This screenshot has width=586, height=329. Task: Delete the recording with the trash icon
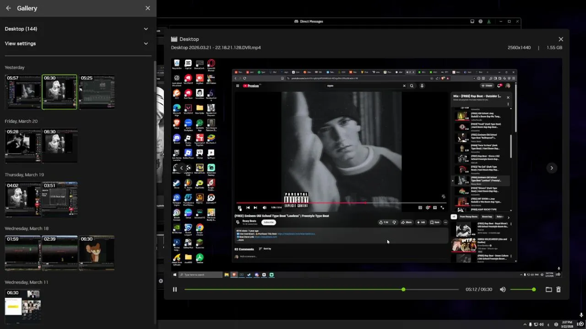pyautogui.click(x=559, y=289)
